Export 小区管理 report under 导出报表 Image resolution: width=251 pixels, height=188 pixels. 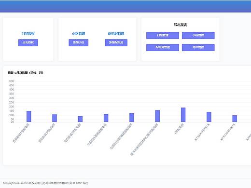(198, 35)
